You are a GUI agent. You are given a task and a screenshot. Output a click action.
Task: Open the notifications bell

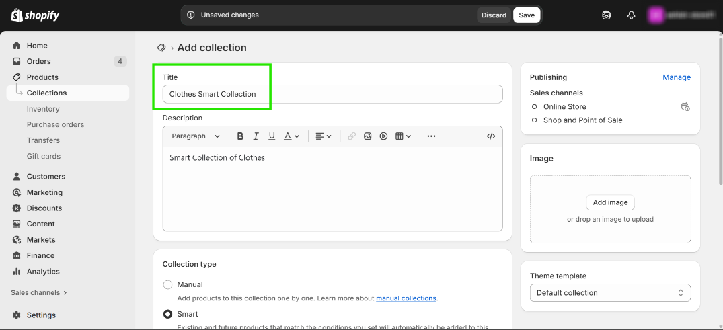point(631,15)
